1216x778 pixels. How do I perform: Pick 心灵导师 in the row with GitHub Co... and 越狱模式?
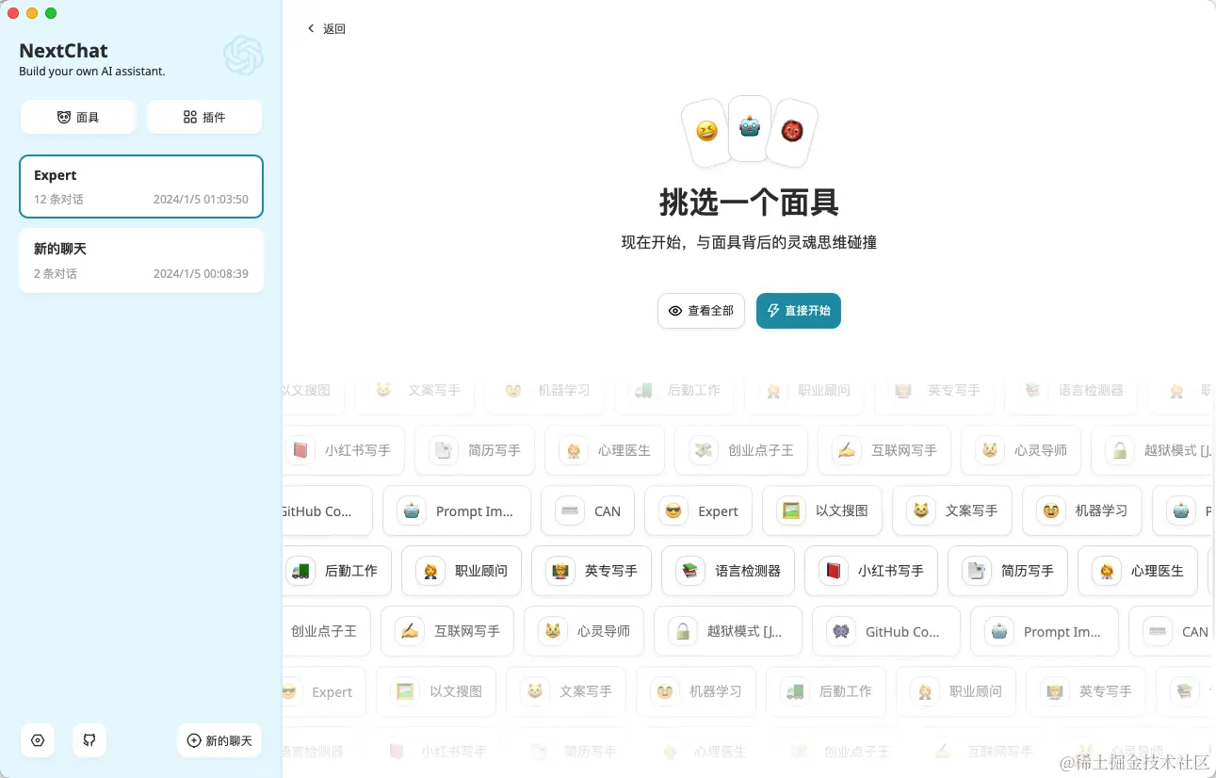coord(584,631)
